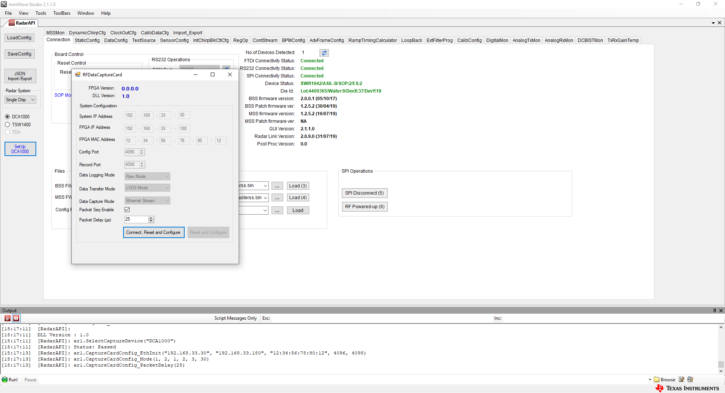Viewport: 725px width, 393px height.
Task: Click the Output log scroll-down arrow
Action: click(x=721, y=371)
